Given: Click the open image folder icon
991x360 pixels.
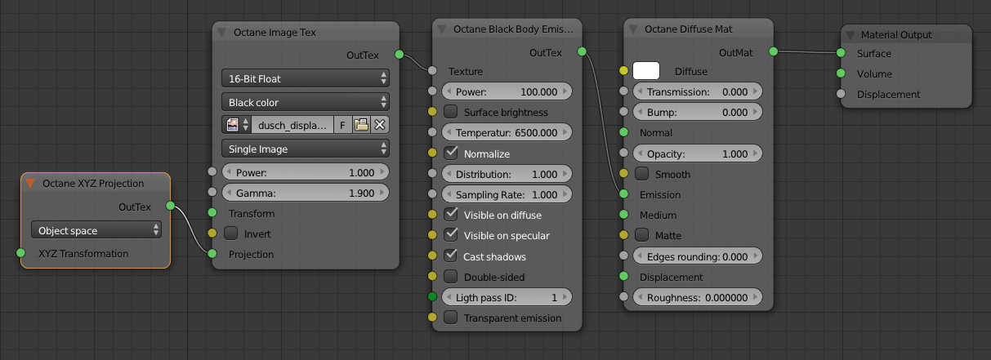Looking at the screenshot, I should 361,125.
